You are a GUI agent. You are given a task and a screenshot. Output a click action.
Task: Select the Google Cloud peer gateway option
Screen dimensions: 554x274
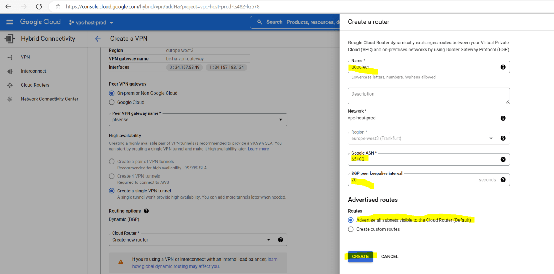point(112,102)
